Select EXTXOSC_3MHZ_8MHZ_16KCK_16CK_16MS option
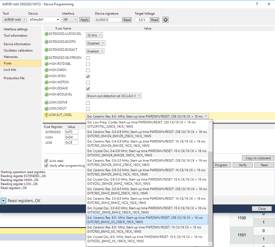This screenshot has width=275, height=247. pyautogui.click(x=147, y=210)
